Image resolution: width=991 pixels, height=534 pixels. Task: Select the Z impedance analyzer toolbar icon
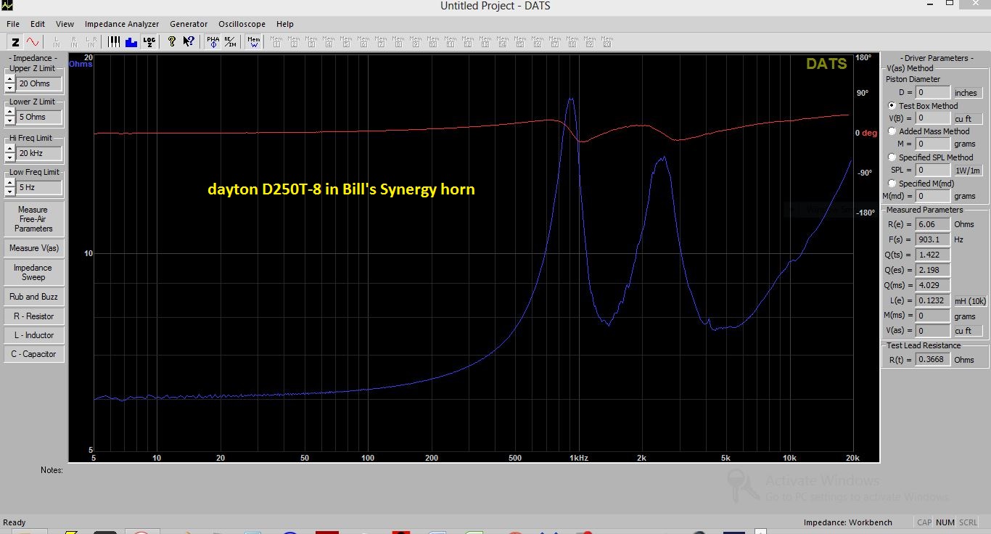tap(15, 41)
